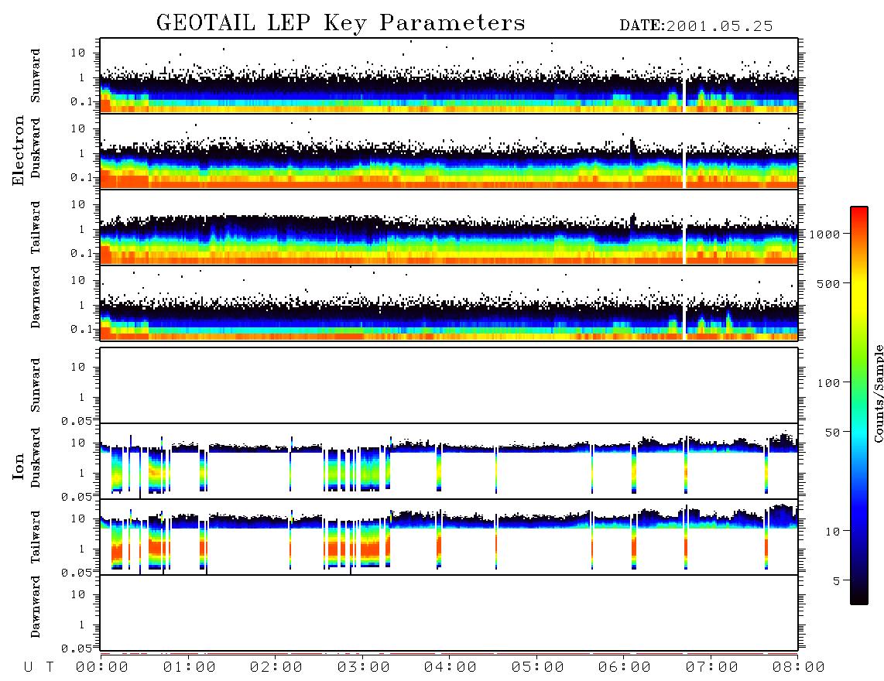
Task: Click the Ion Tailward spectrogram panel
Action: pyautogui.click(x=449, y=537)
